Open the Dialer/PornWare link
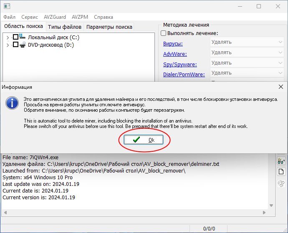Viewport: 288px width, 233px height. 184,75
